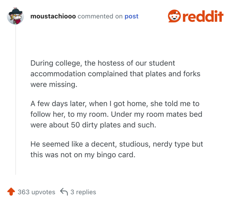Click the line "accommodation complained that plates and forks"
Viewport: 231px width, 200px height.
[115, 74]
